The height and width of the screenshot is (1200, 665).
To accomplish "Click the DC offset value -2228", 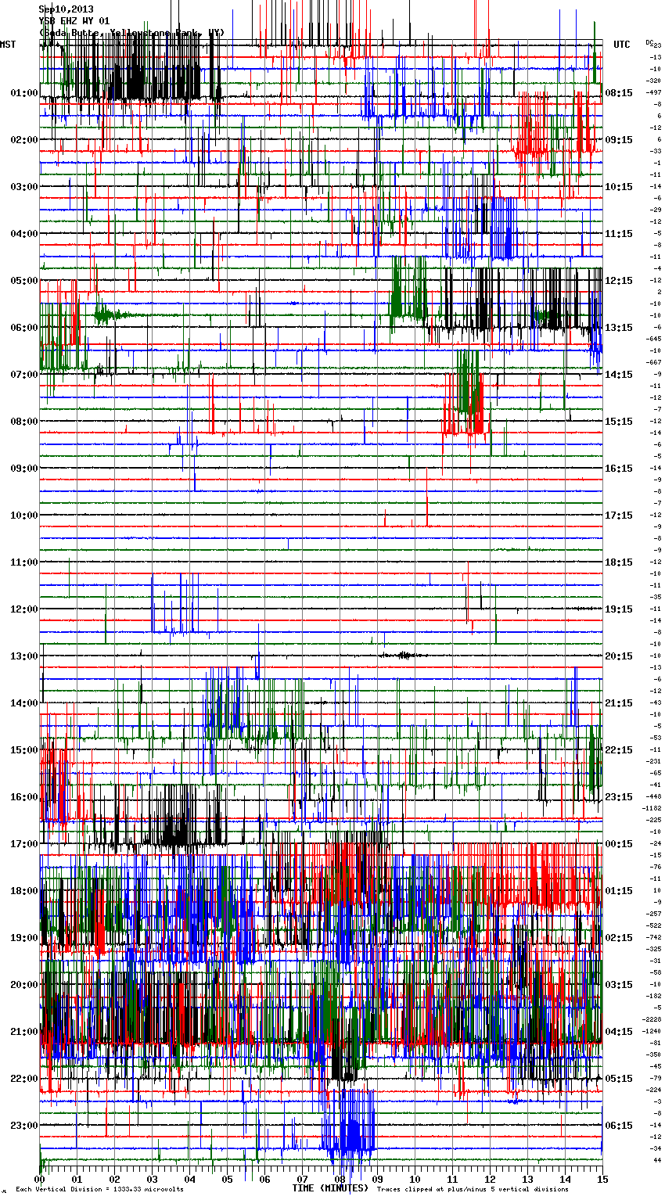I will (x=652, y=1019).
